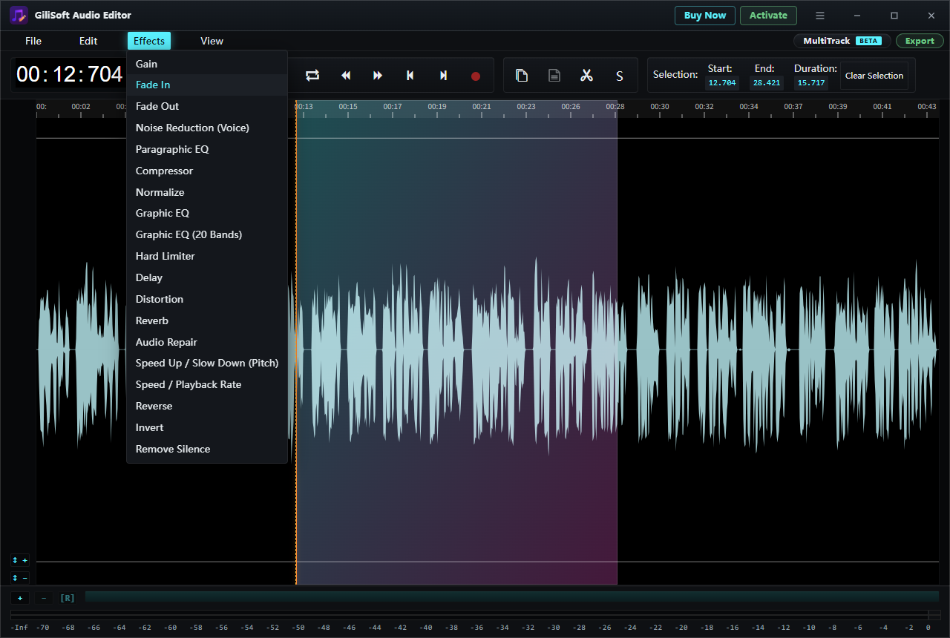Select Normalize from the menu
The image size is (950, 638).
coord(207,192)
